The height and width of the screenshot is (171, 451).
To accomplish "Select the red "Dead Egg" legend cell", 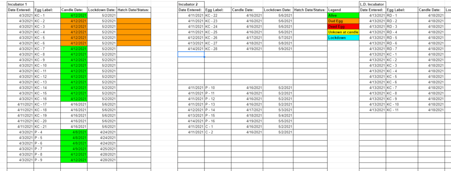I will (343, 27).
